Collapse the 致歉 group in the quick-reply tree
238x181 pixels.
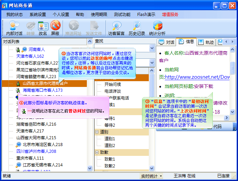click(x=97, y=152)
